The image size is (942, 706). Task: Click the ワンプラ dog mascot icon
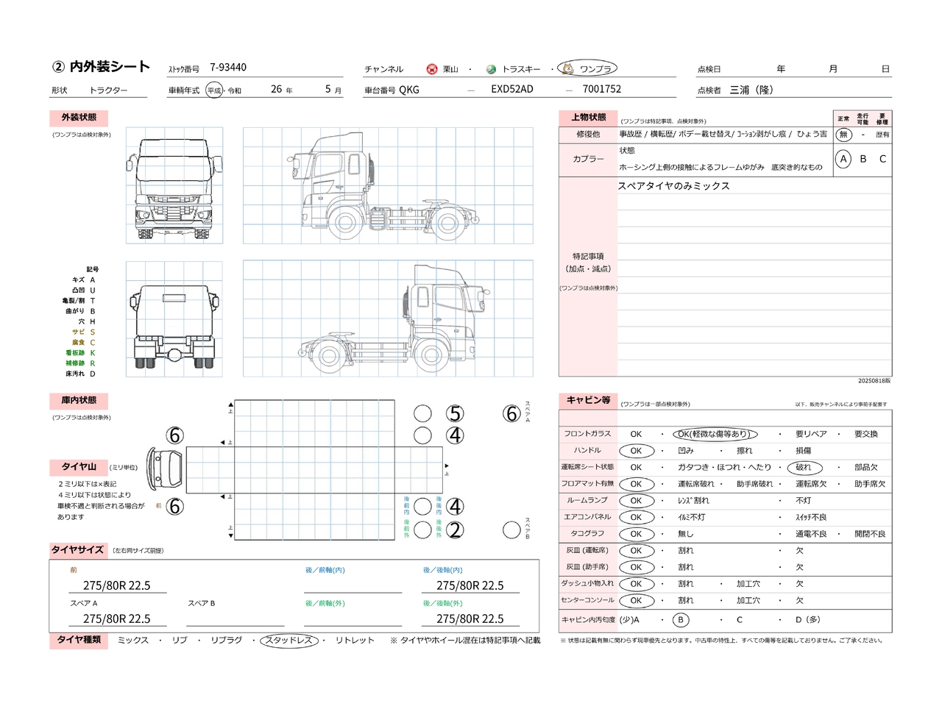(x=567, y=68)
